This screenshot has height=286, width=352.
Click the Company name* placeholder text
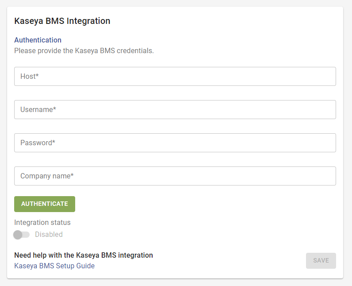[47, 176]
